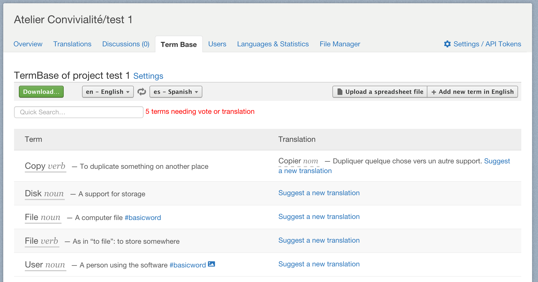This screenshot has width=538, height=282.
Task: Click the #basicword tag on File noun
Action: pyautogui.click(x=143, y=218)
